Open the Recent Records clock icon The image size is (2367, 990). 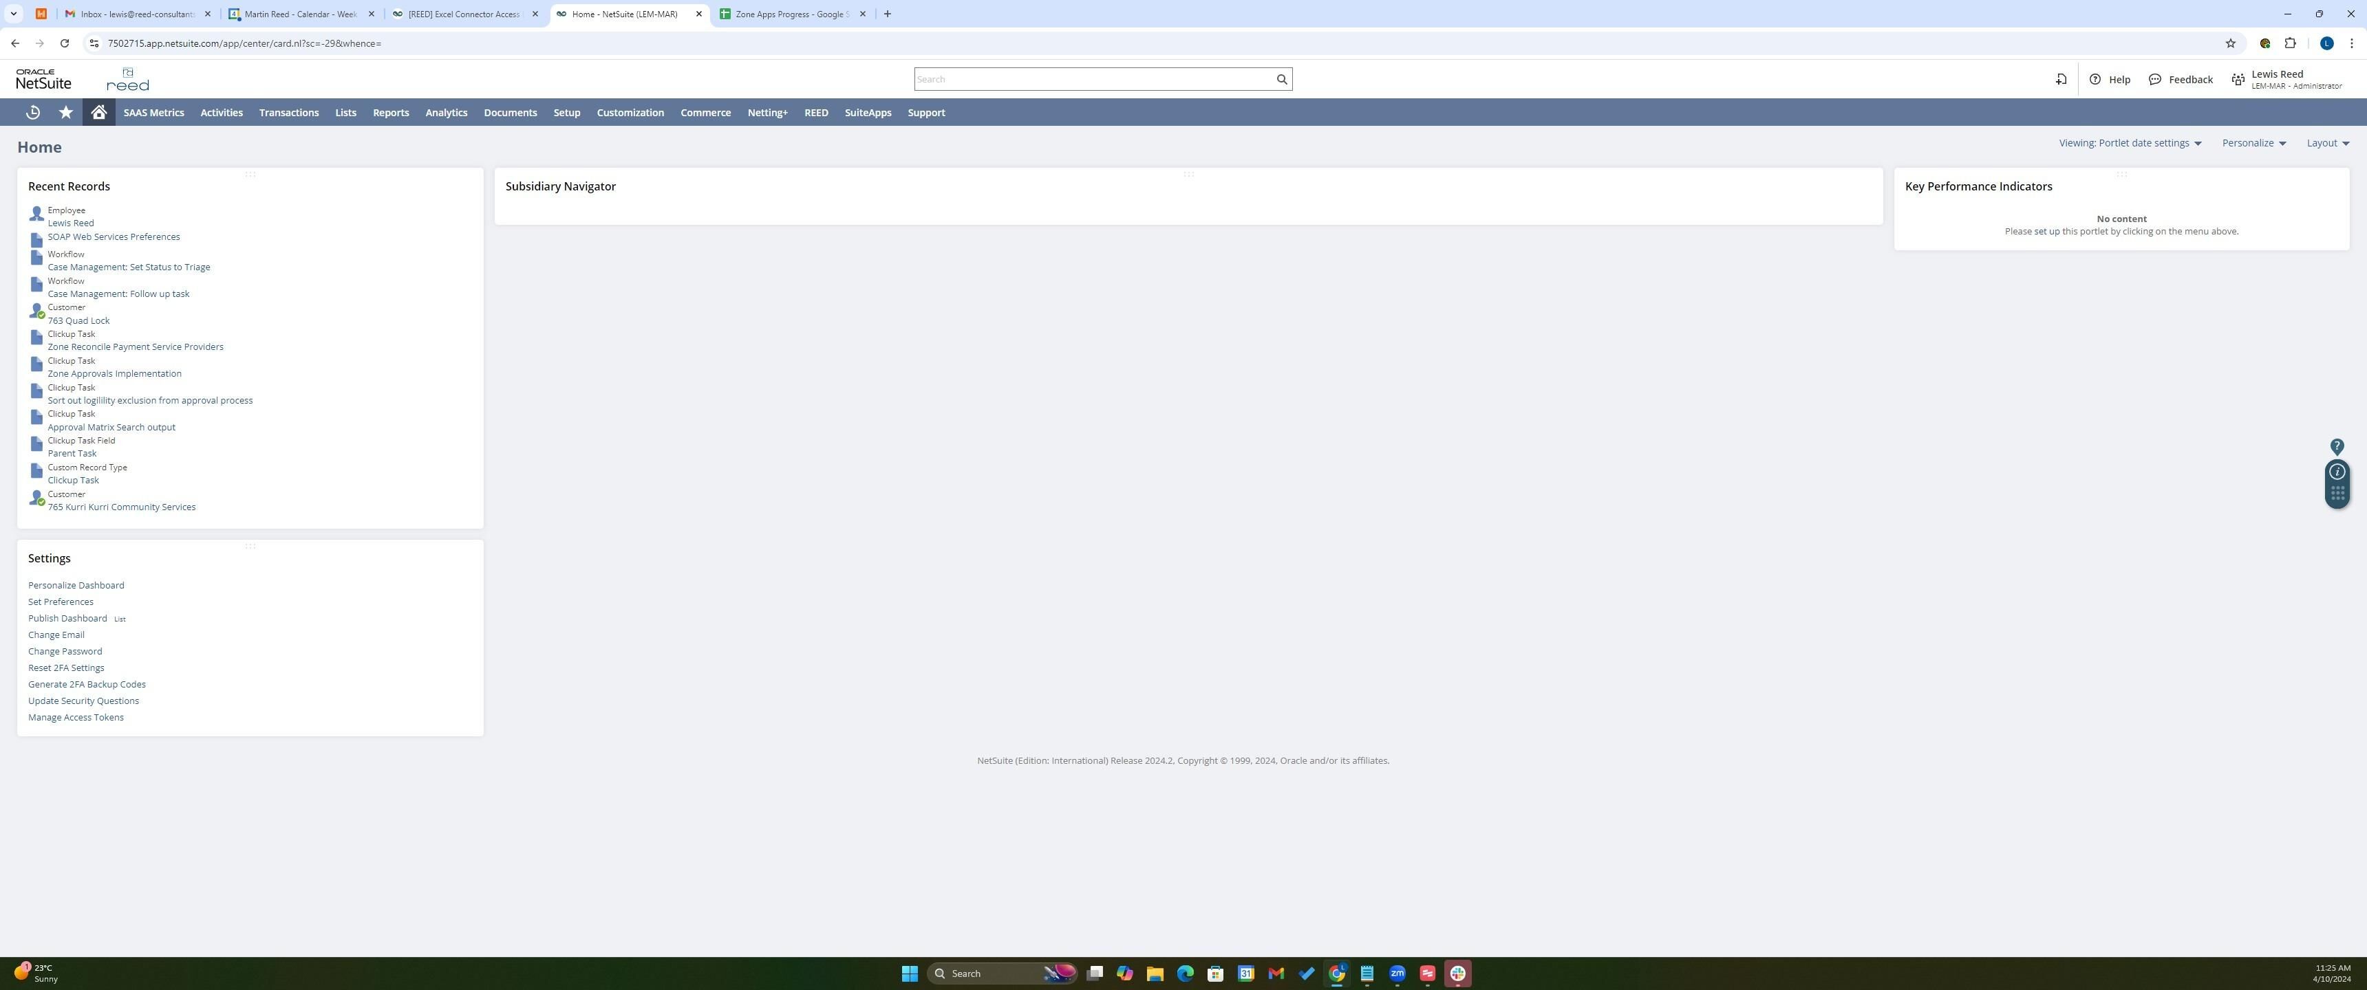pyautogui.click(x=33, y=112)
